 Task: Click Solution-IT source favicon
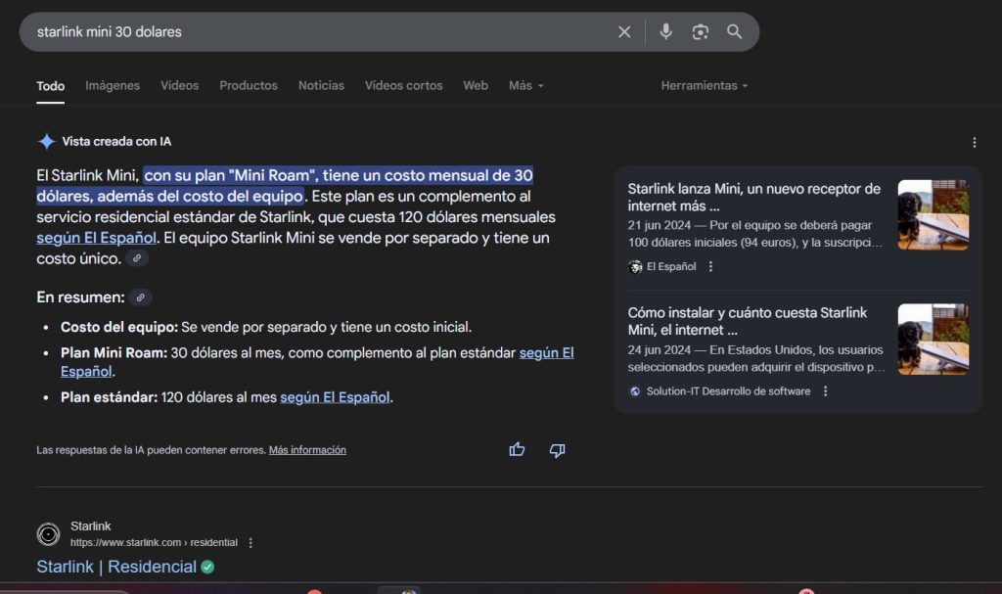coord(634,391)
